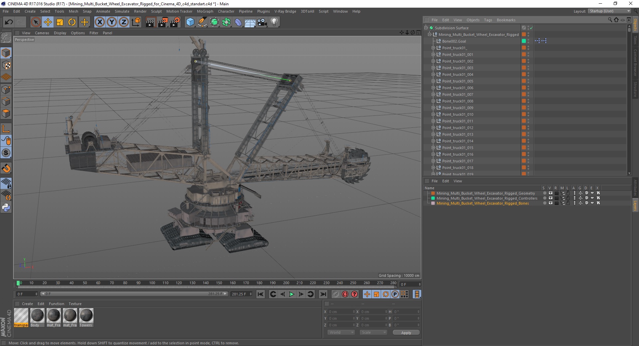Open the Layout Startup dropdown
The width and height of the screenshot is (639, 346).
(610, 11)
